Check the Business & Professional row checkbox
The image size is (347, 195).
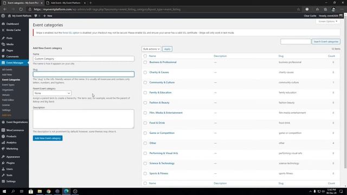pos(145,62)
